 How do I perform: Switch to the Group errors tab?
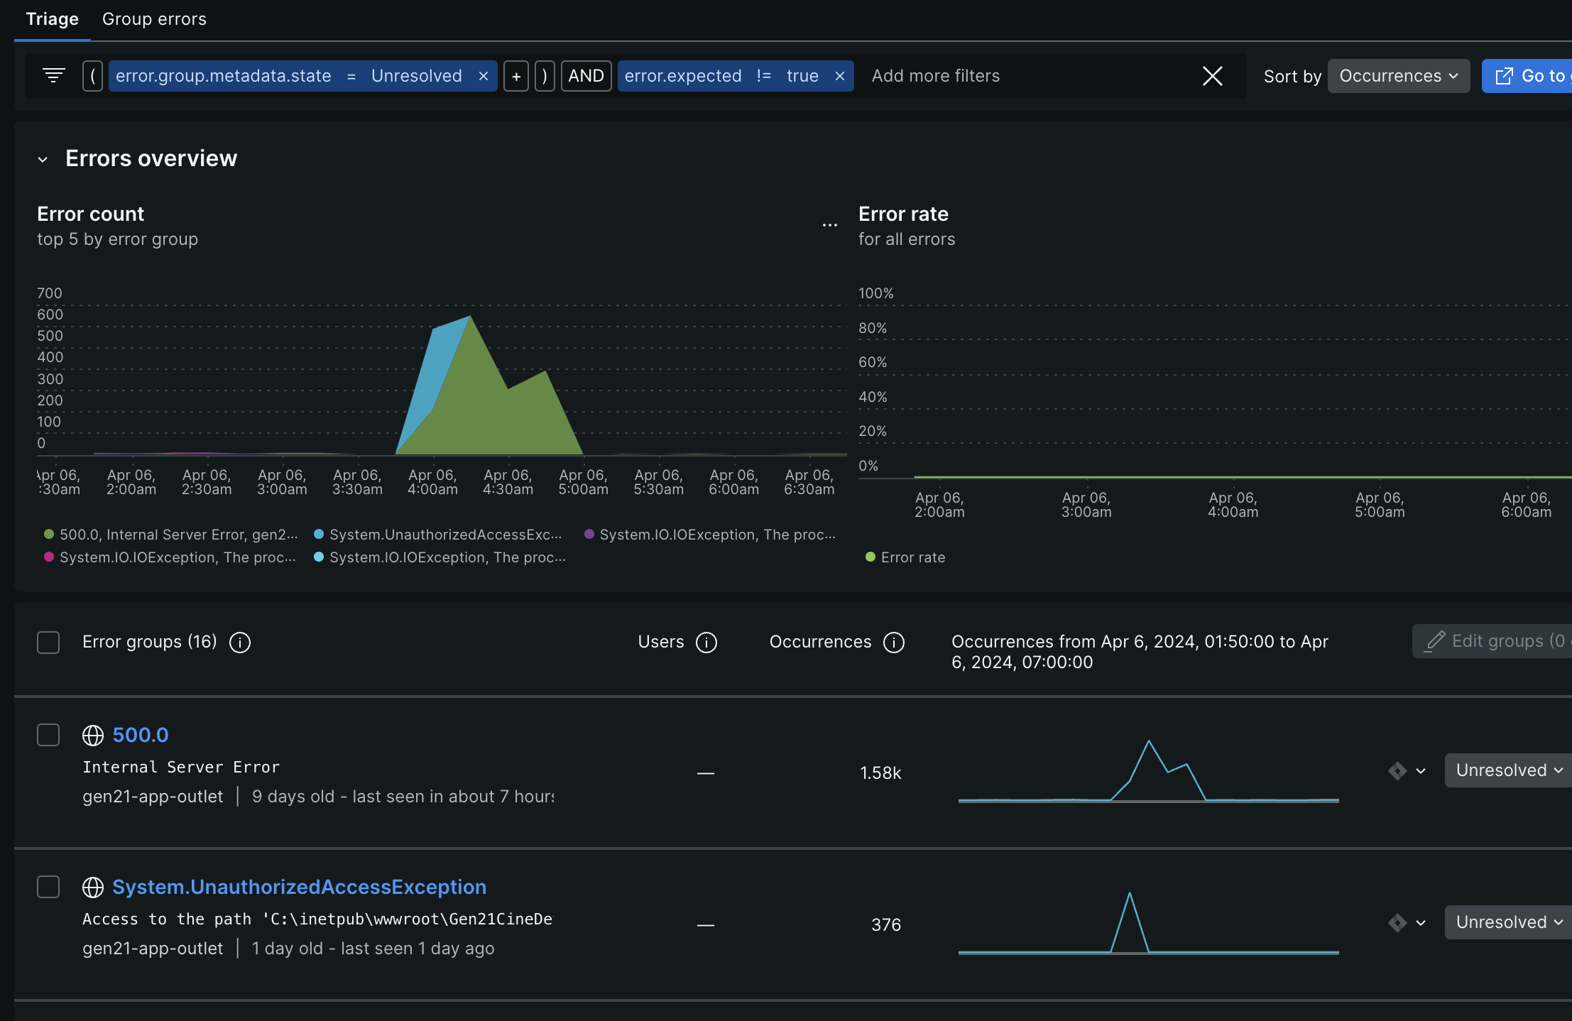(x=154, y=19)
